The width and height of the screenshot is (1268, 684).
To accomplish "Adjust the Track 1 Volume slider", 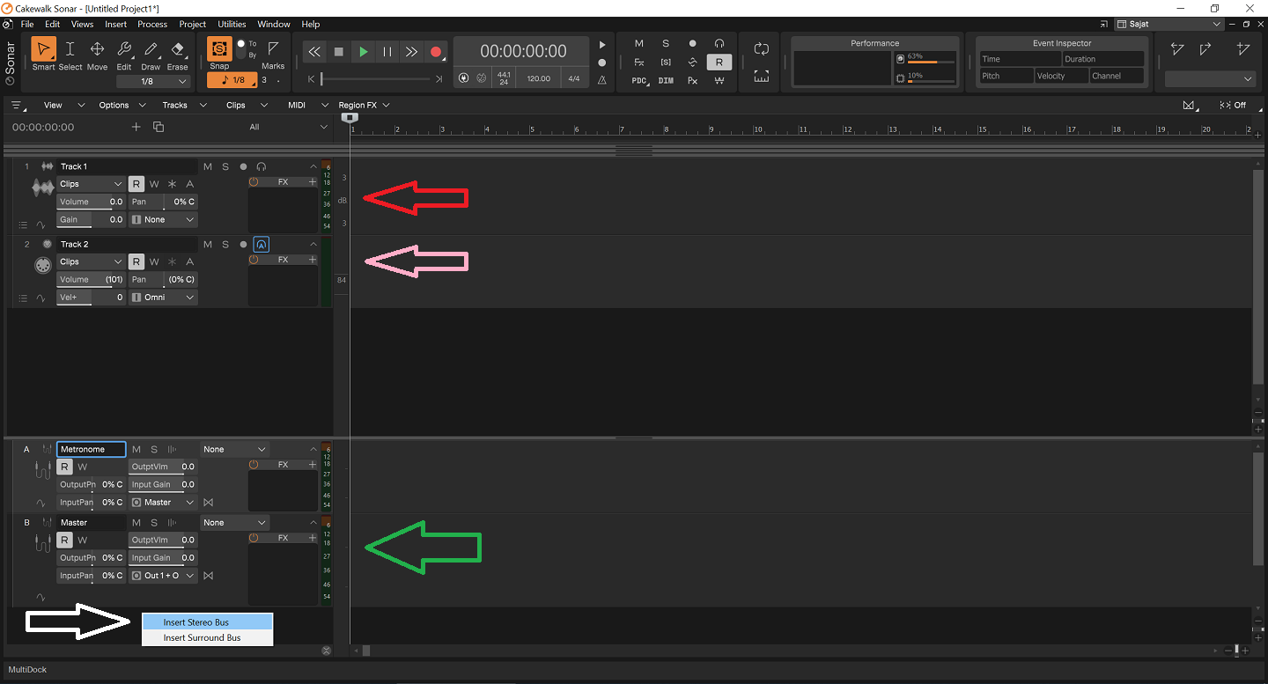I will (92, 202).
